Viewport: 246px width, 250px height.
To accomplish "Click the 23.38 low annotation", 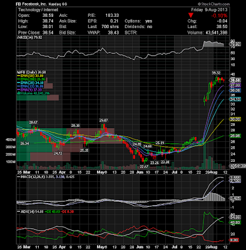I will pos(165,162).
